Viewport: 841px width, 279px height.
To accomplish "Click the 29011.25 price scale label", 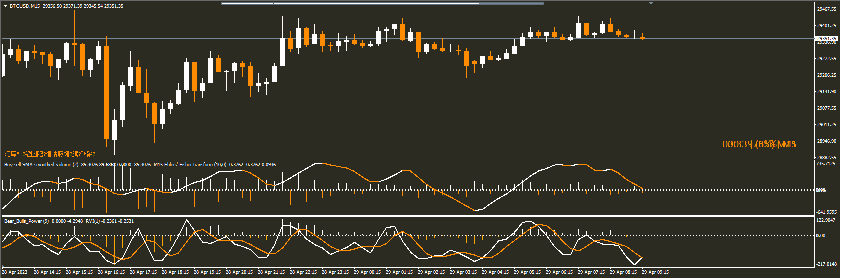I will click(827, 125).
